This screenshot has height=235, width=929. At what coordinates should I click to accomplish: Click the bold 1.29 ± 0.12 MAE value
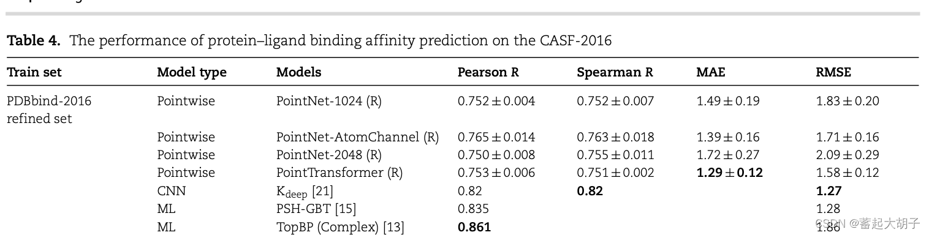pyautogui.click(x=730, y=173)
